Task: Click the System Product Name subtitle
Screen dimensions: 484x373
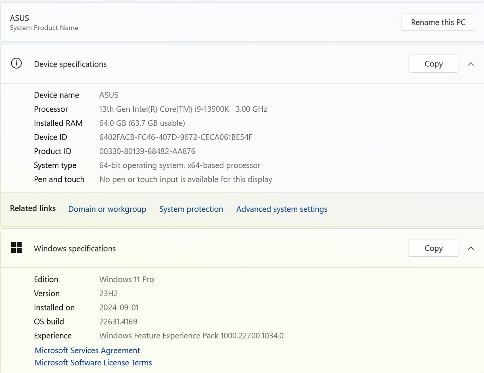Action: pos(44,28)
